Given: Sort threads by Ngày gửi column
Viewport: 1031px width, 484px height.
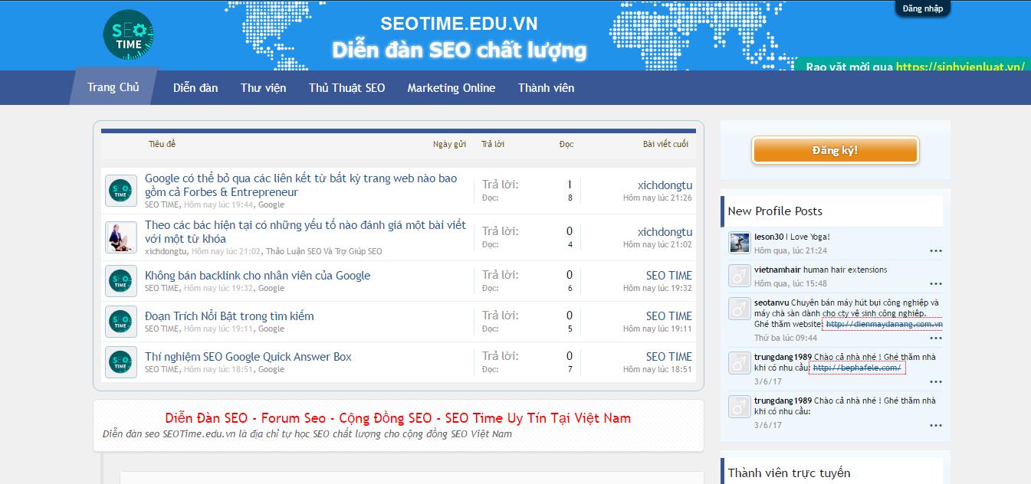Looking at the screenshot, I should (449, 144).
